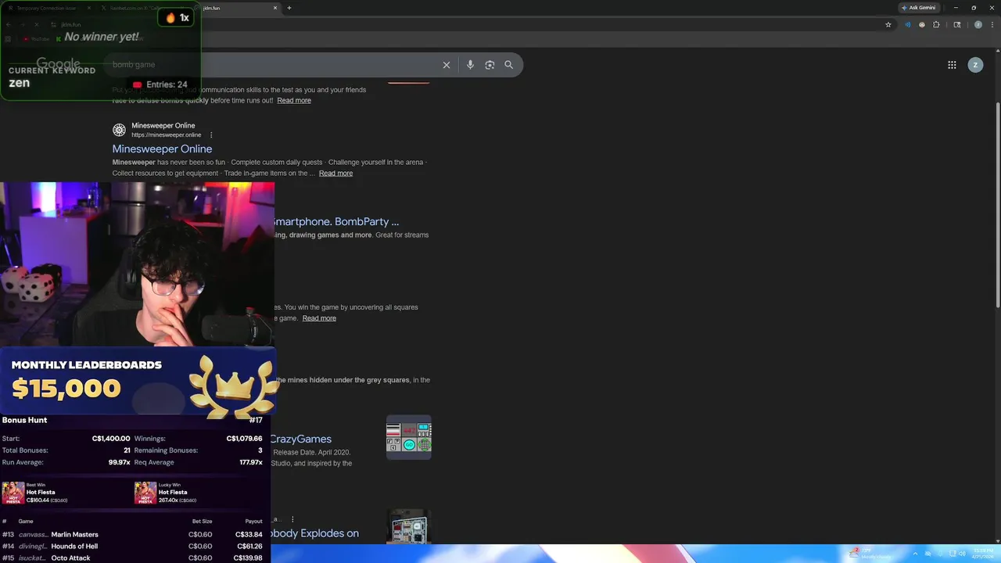Select the Marlin Masters row in Bonus Hunt
1001x563 pixels.
click(135, 535)
